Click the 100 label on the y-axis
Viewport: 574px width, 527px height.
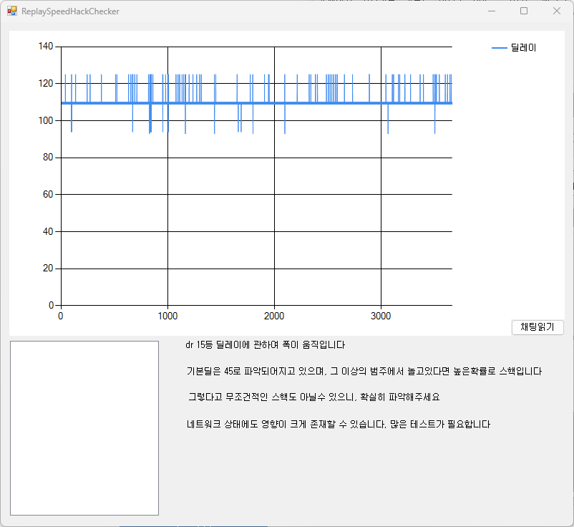(46, 120)
